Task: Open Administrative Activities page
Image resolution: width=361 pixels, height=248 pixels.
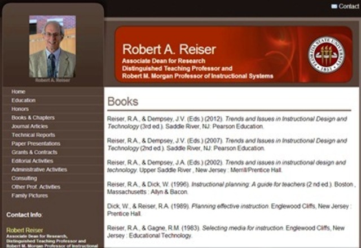Action: [39, 169]
